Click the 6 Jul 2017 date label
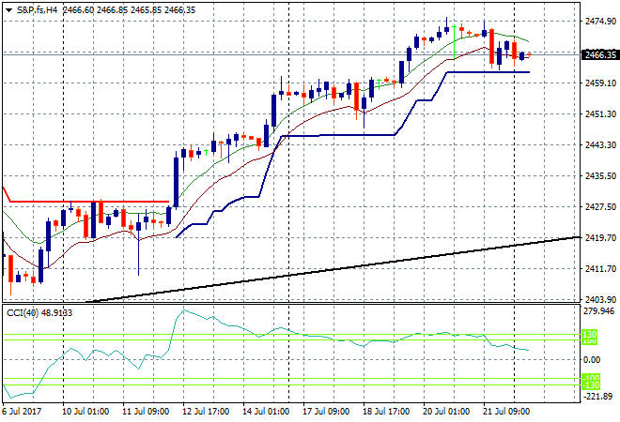620x422 pixels. 22,412
